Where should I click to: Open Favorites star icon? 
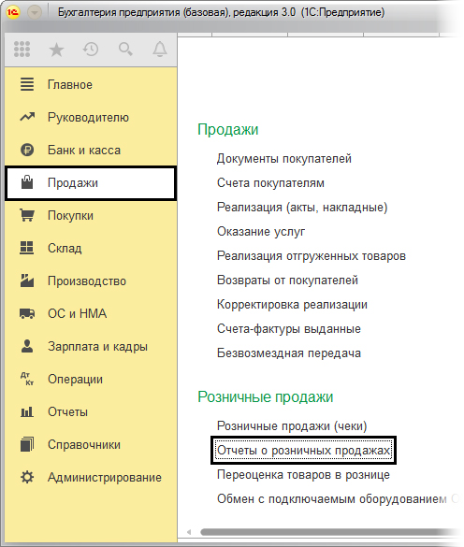point(56,50)
